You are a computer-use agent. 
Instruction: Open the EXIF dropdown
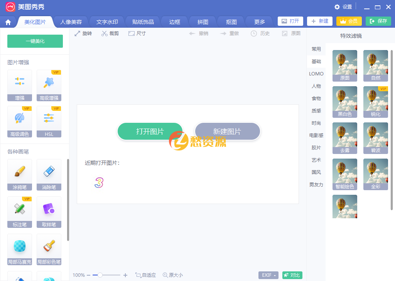tap(268, 275)
